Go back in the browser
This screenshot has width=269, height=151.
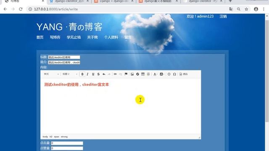pyautogui.click(x=5, y=9)
